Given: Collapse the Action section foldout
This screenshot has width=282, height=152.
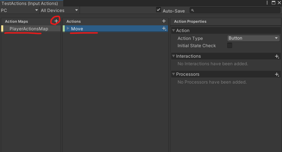Looking at the screenshot, I should [174, 31].
